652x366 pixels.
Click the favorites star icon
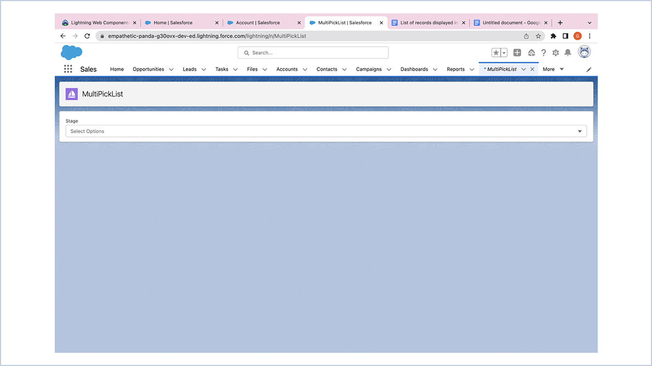tap(496, 52)
